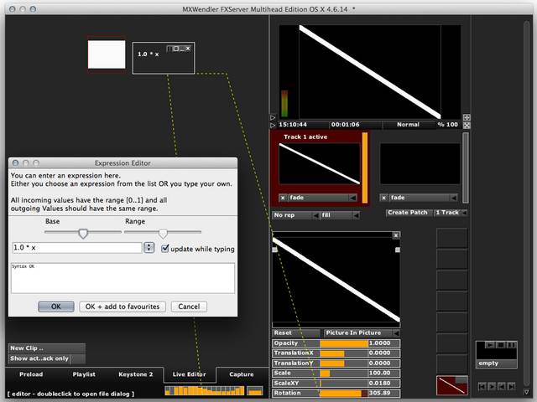Click the forward play transport icon at bottom right

click(x=492, y=386)
